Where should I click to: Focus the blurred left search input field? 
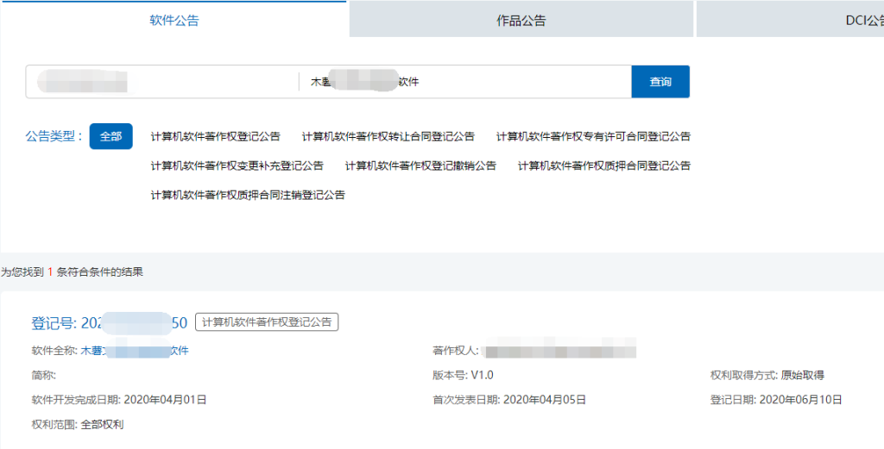coord(162,82)
